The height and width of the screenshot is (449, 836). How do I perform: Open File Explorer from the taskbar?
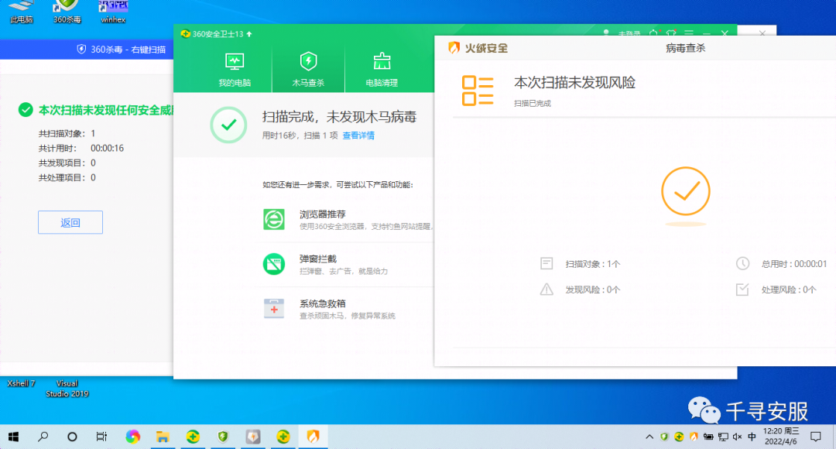(x=163, y=437)
